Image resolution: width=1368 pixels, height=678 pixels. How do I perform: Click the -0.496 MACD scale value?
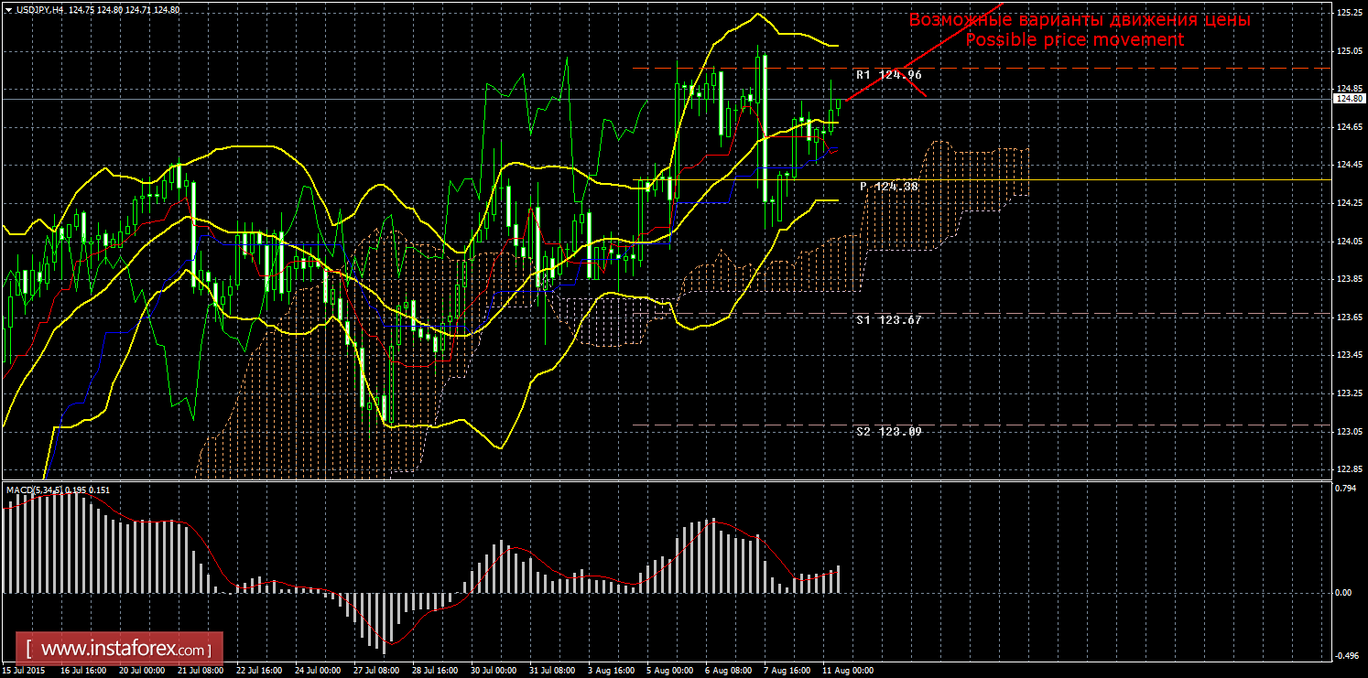(x=1348, y=654)
